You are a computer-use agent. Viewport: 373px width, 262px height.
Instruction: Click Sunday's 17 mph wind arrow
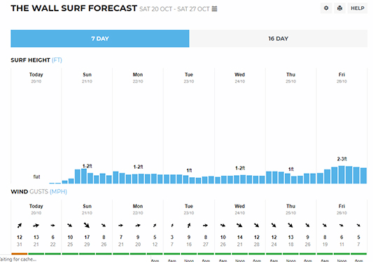(87, 225)
